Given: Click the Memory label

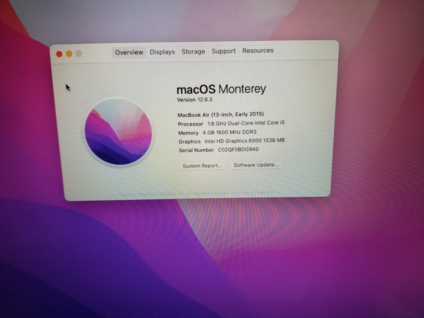Looking at the screenshot, I should (x=188, y=133).
